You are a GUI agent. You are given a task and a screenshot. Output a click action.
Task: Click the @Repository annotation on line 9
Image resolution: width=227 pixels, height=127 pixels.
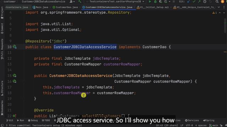[37, 41]
